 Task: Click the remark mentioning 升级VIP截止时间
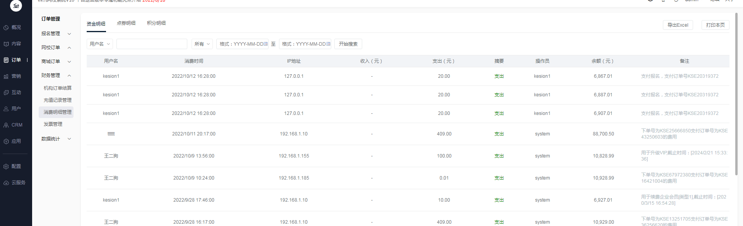(x=685, y=156)
